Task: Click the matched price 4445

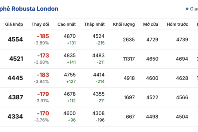Action: pos(16,78)
